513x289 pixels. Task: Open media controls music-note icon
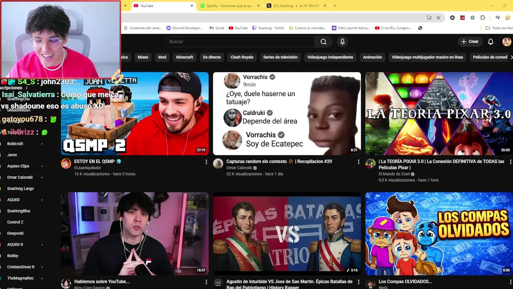click(x=497, y=18)
